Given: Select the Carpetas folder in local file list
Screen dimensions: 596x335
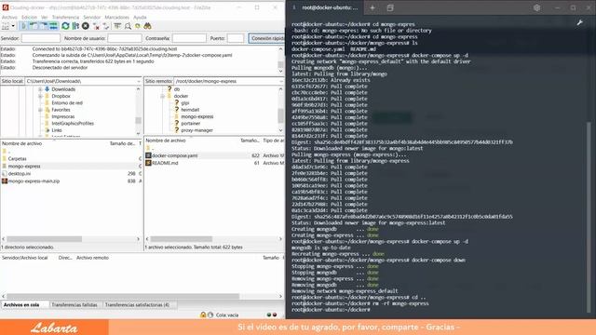Looking at the screenshot, I should [17, 159].
